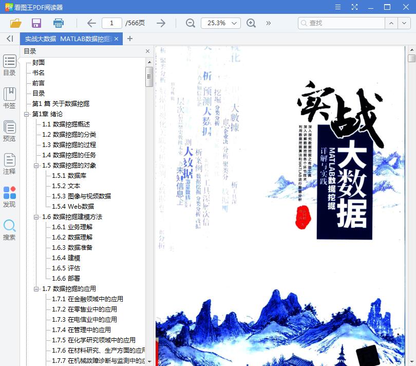Go to section 1.5.3 图像与视频数据
416x366 pixels.
point(82,196)
